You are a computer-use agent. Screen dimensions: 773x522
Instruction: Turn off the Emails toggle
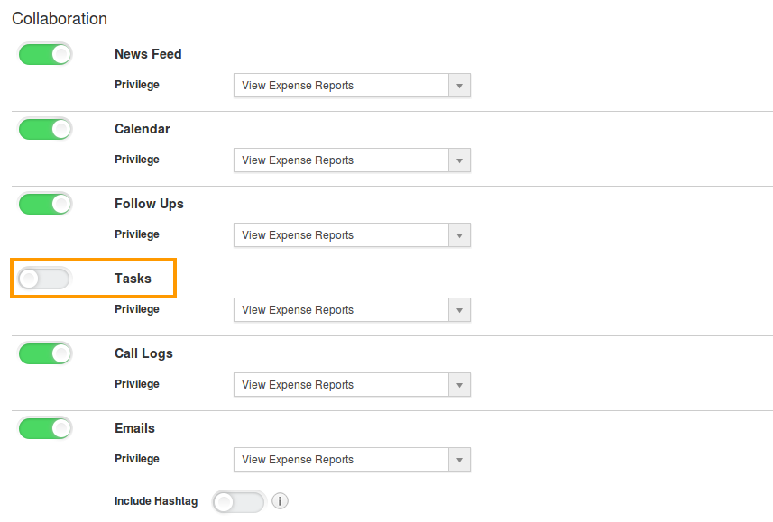(x=45, y=429)
